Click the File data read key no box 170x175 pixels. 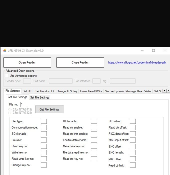pyautogui.click(x=94, y=152)
